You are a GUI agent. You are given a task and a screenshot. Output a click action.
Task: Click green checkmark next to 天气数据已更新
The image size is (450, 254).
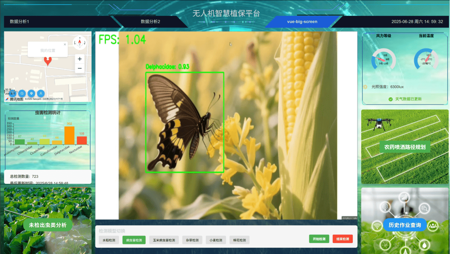pos(390,99)
